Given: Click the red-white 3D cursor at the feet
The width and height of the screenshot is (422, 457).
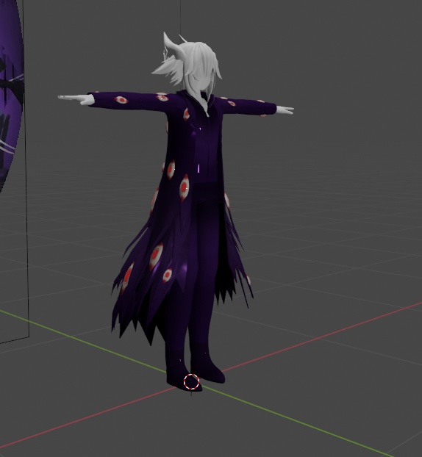Looking at the screenshot, I should coord(191,381).
